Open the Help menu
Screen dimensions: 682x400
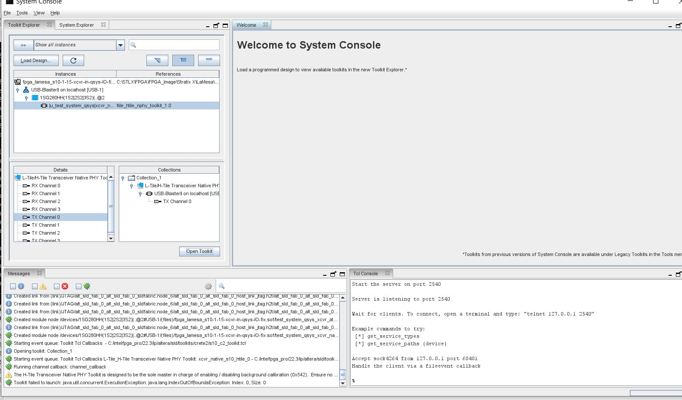point(55,13)
